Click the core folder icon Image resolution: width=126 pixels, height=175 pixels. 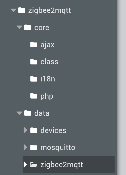coord(28,28)
